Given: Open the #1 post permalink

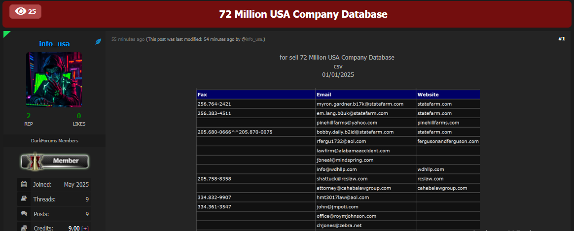Looking at the screenshot, I should 561,39.
